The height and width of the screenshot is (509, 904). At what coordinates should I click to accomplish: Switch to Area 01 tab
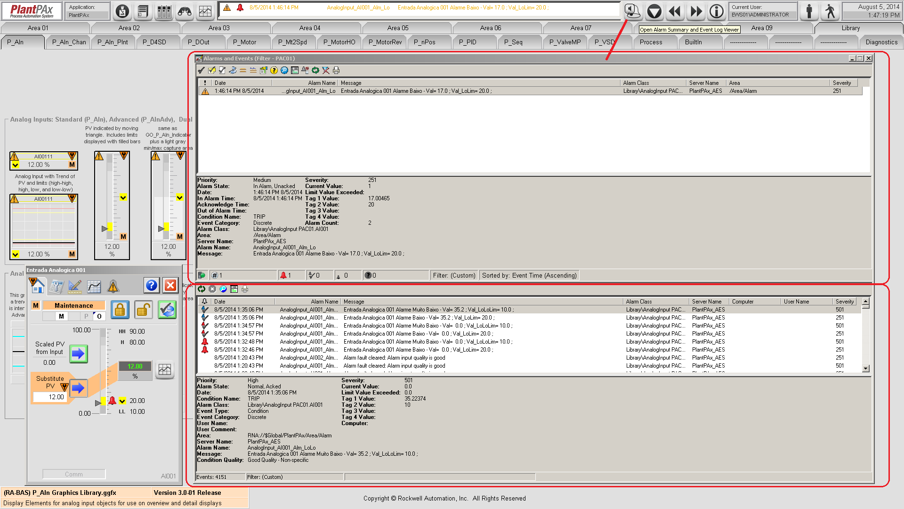click(x=38, y=28)
